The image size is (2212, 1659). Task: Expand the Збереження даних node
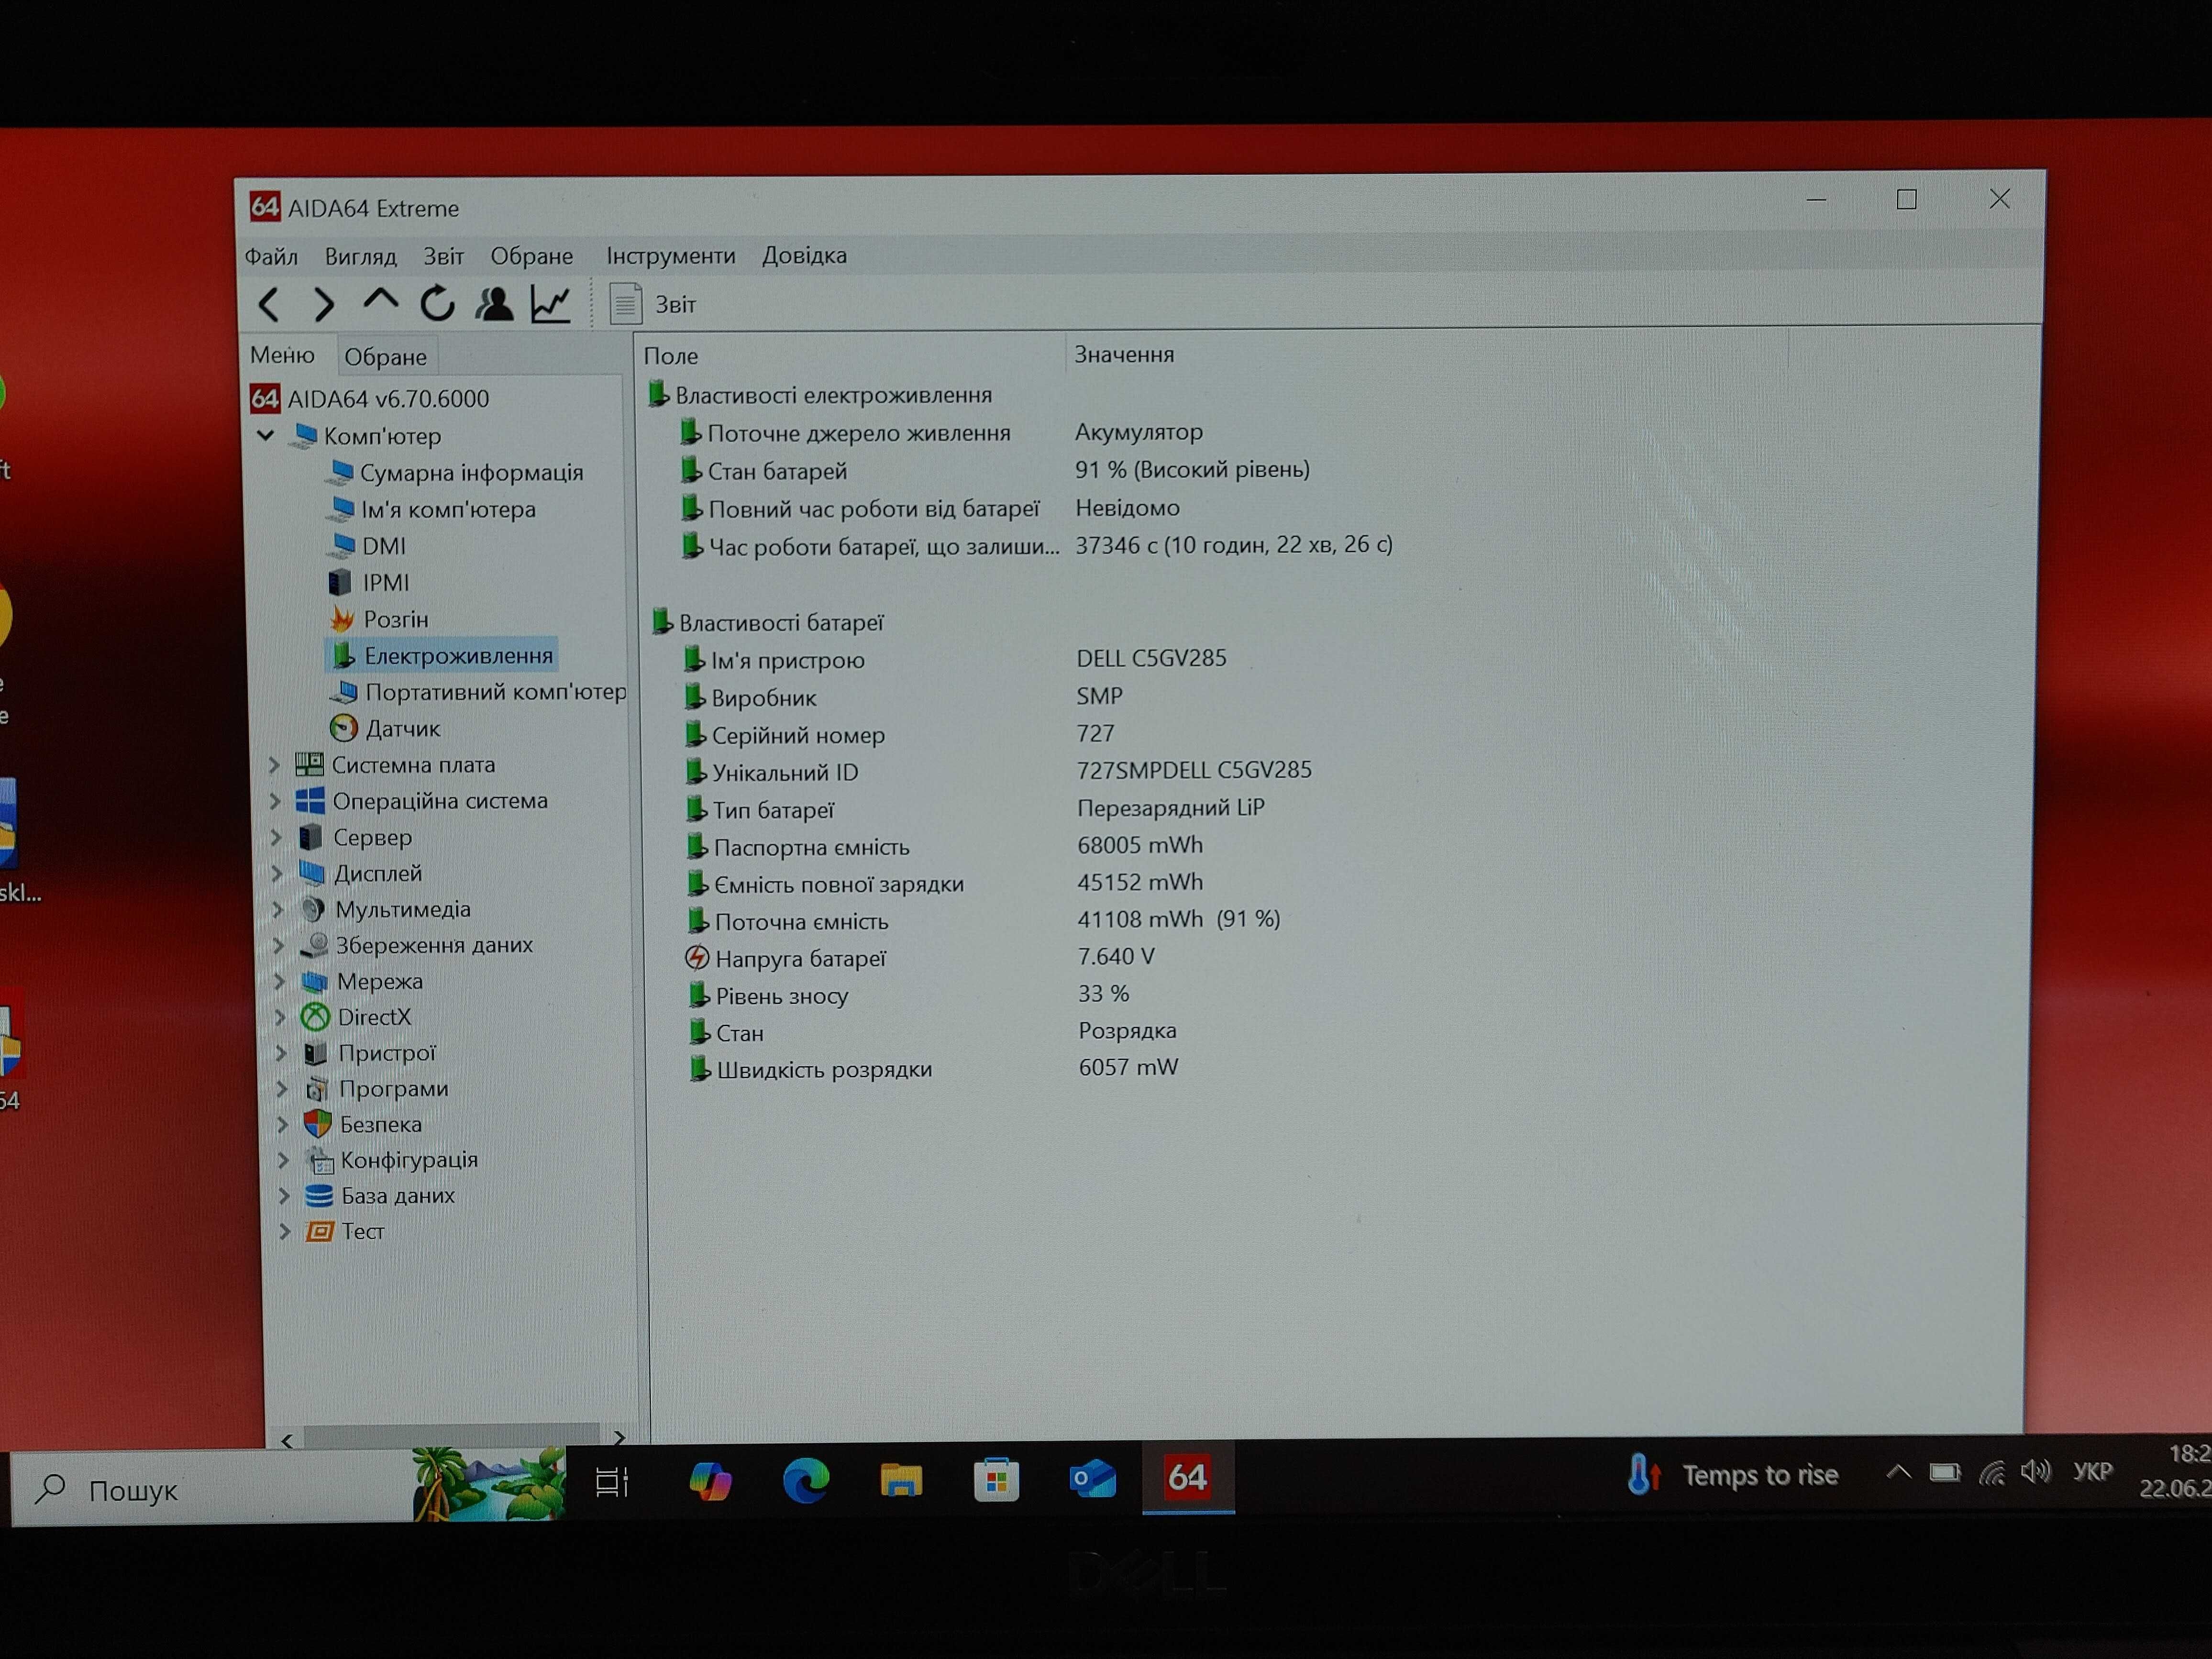point(279,945)
